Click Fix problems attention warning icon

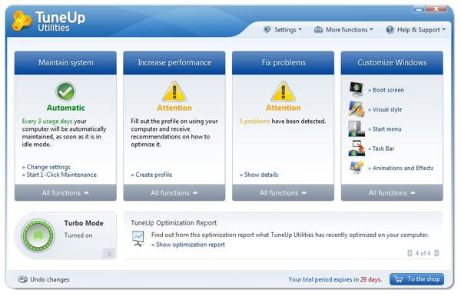coord(283,92)
